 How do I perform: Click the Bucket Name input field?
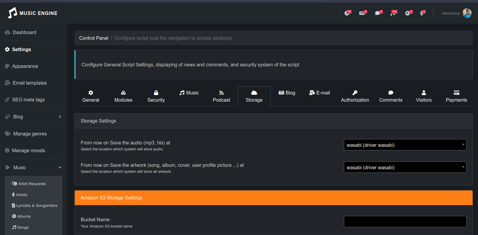405,222
